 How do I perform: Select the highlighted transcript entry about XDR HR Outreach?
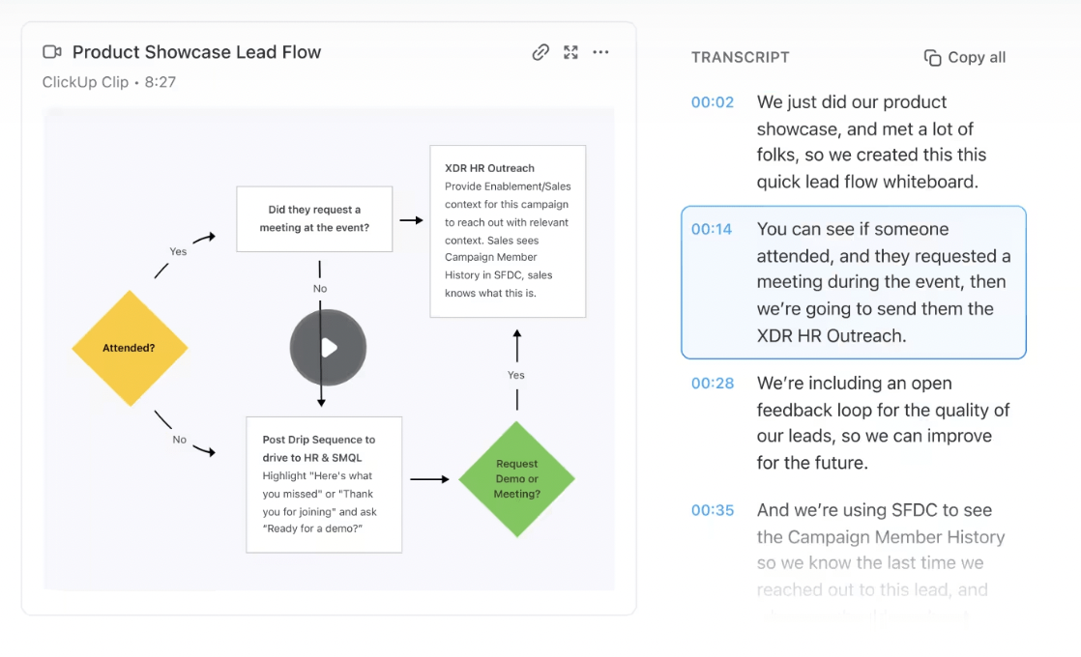pyautogui.click(x=854, y=282)
